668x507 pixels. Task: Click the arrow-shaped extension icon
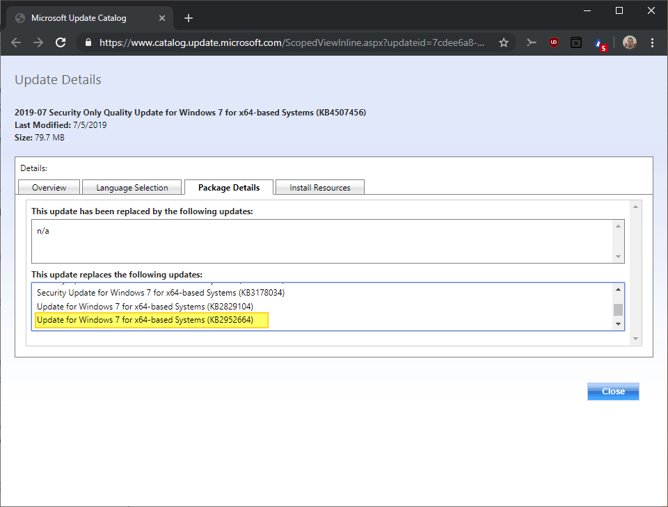531,42
